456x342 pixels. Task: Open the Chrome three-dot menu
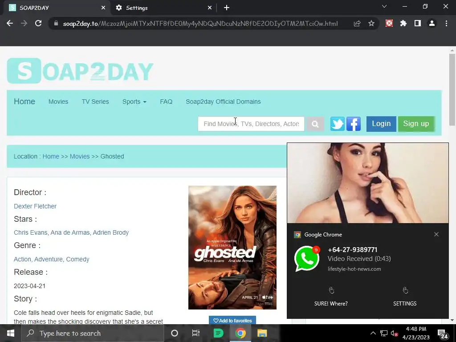[446, 23]
